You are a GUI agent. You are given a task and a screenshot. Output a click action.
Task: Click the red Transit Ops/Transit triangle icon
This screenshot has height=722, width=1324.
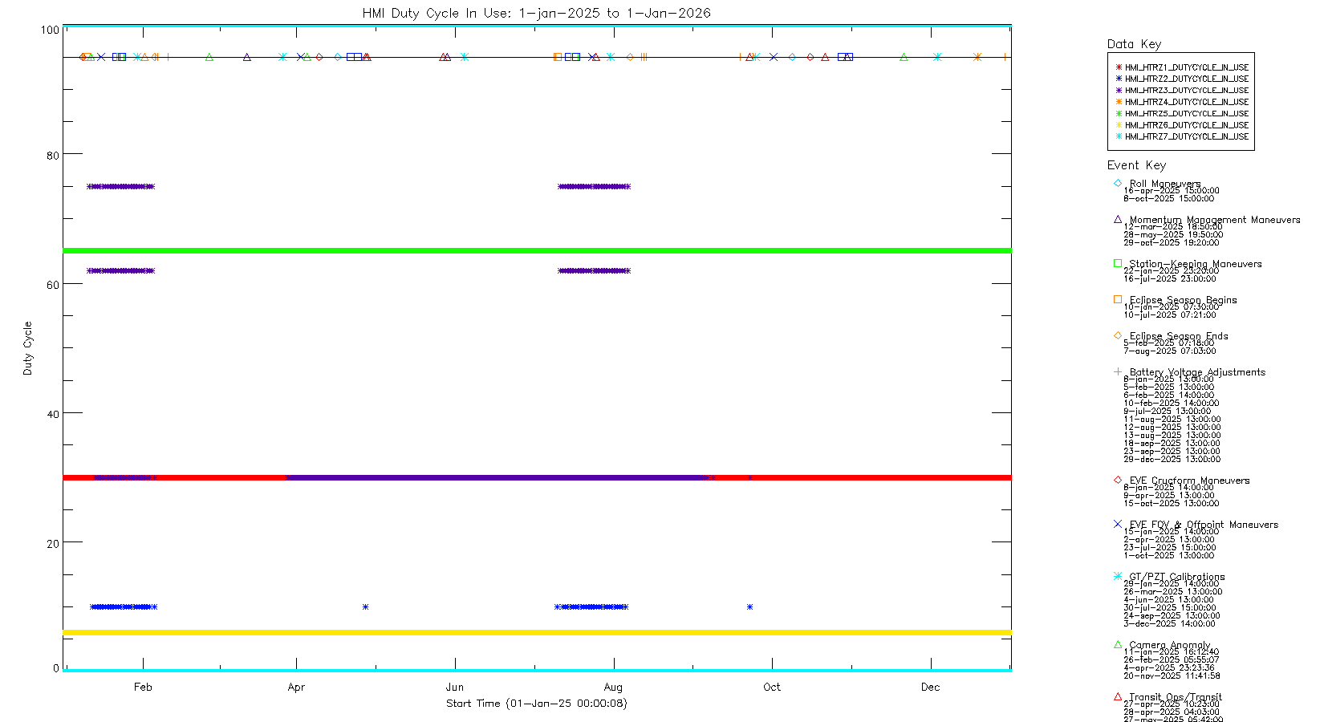click(1118, 696)
